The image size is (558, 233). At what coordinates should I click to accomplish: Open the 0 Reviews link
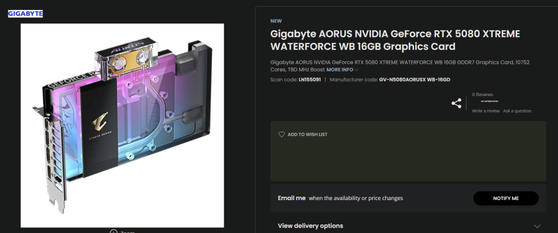coord(482,94)
